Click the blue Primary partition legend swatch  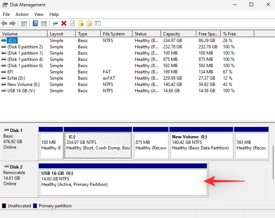35,206
